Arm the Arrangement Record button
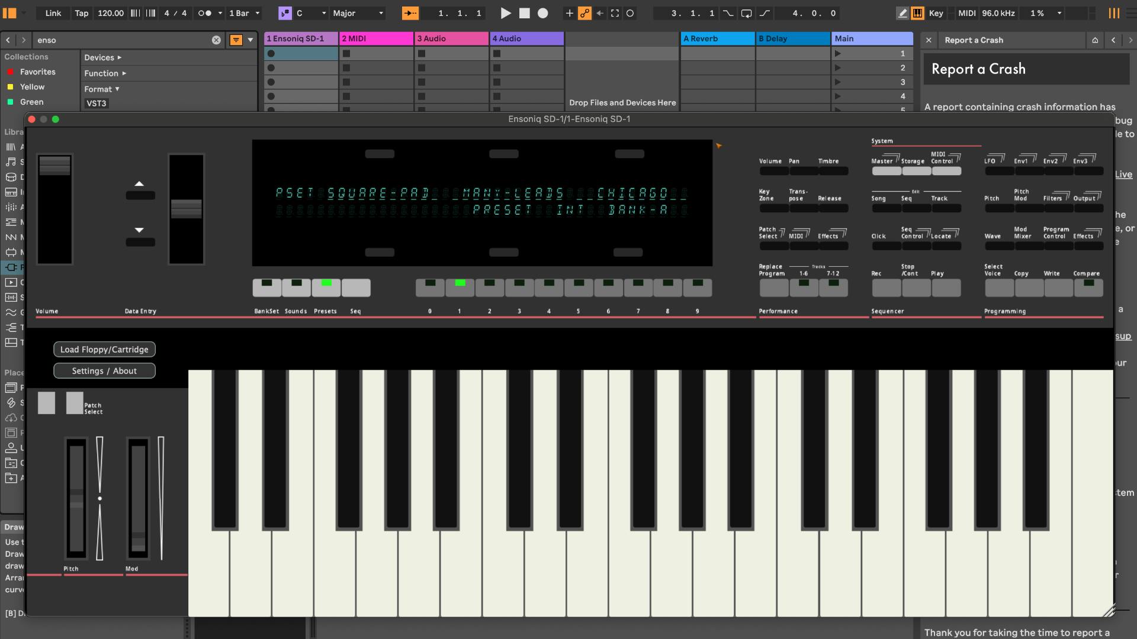 pyautogui.click(x=542, y=13)
